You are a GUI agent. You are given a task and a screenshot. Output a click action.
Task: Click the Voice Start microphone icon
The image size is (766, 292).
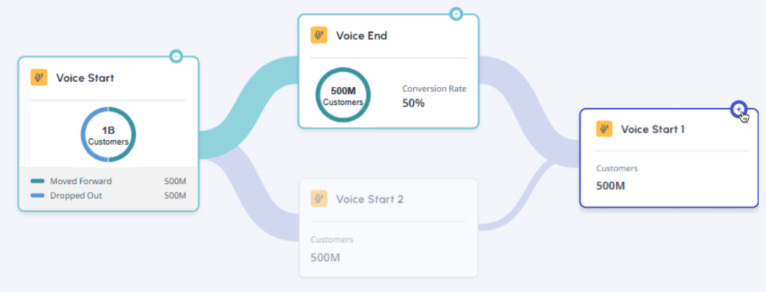click(x=39, y=78)
